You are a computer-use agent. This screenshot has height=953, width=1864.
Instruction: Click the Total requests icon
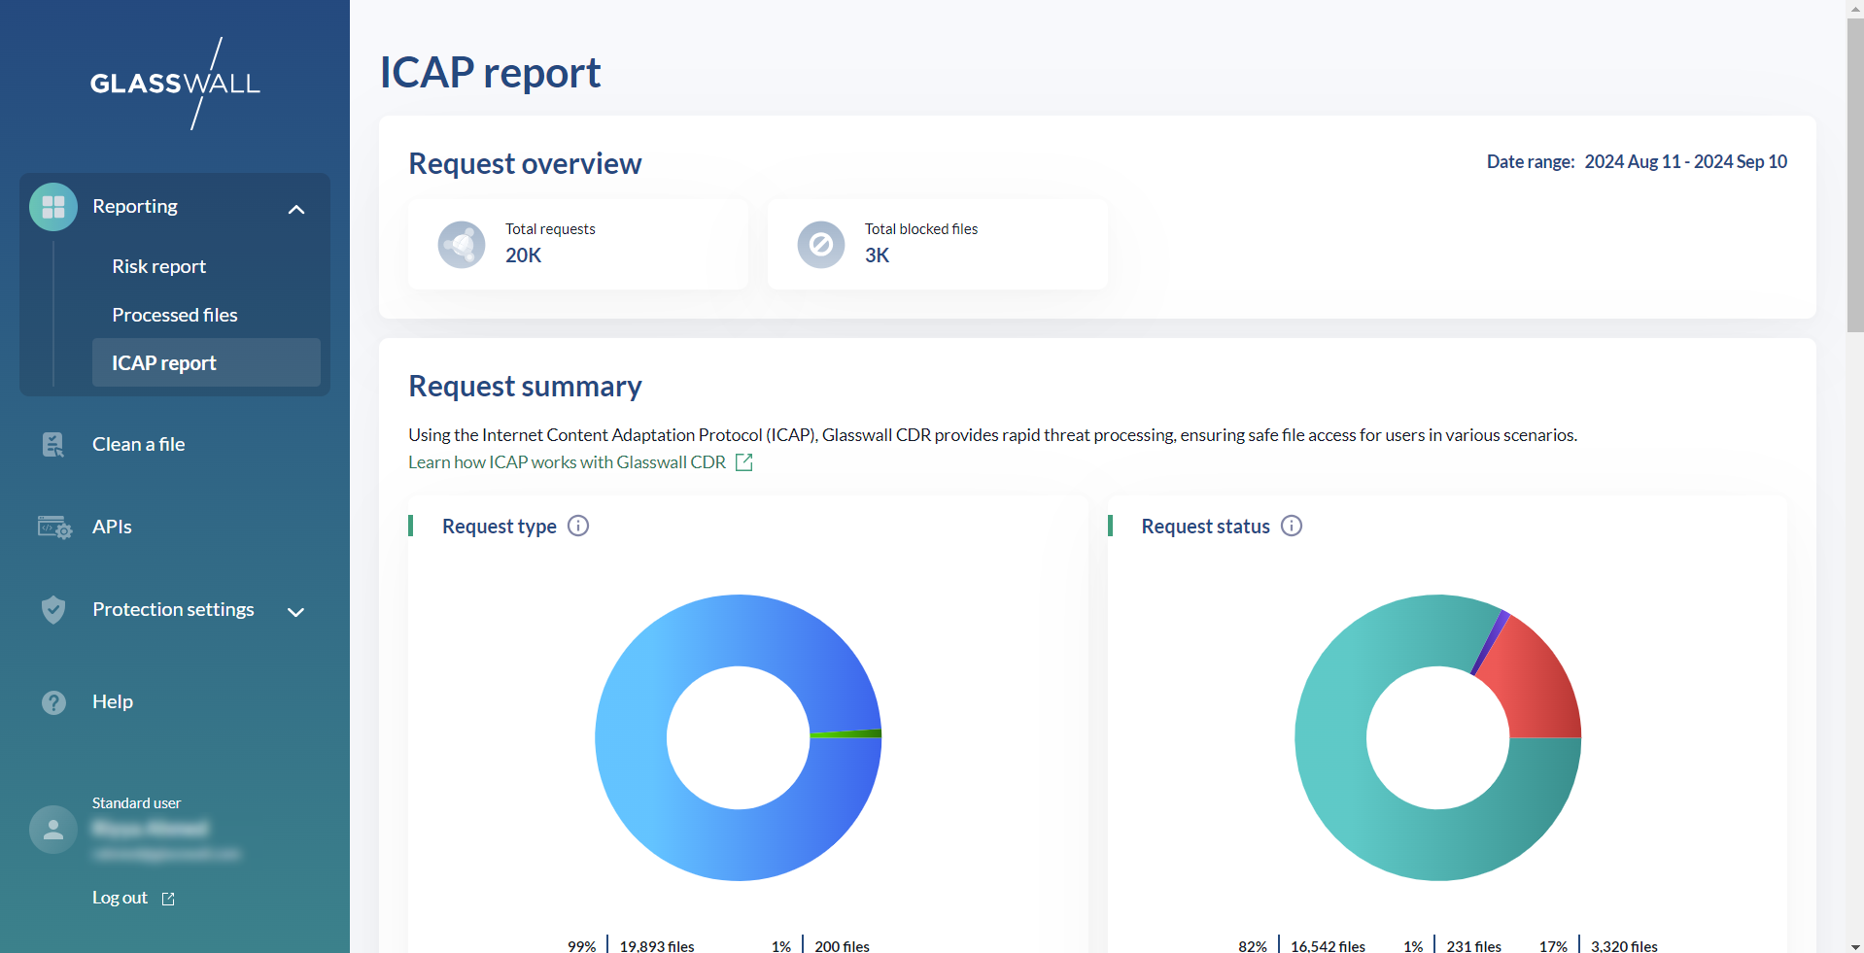(462, 245)
